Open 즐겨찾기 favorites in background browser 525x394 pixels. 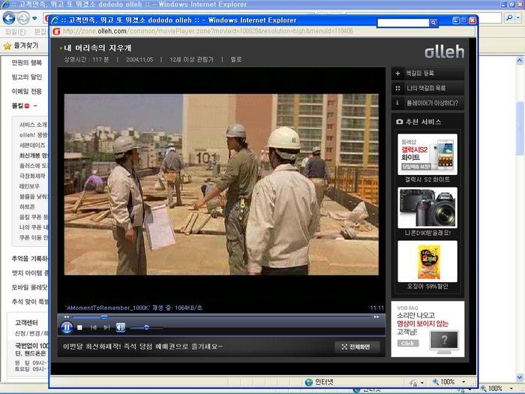coord(22,46)
